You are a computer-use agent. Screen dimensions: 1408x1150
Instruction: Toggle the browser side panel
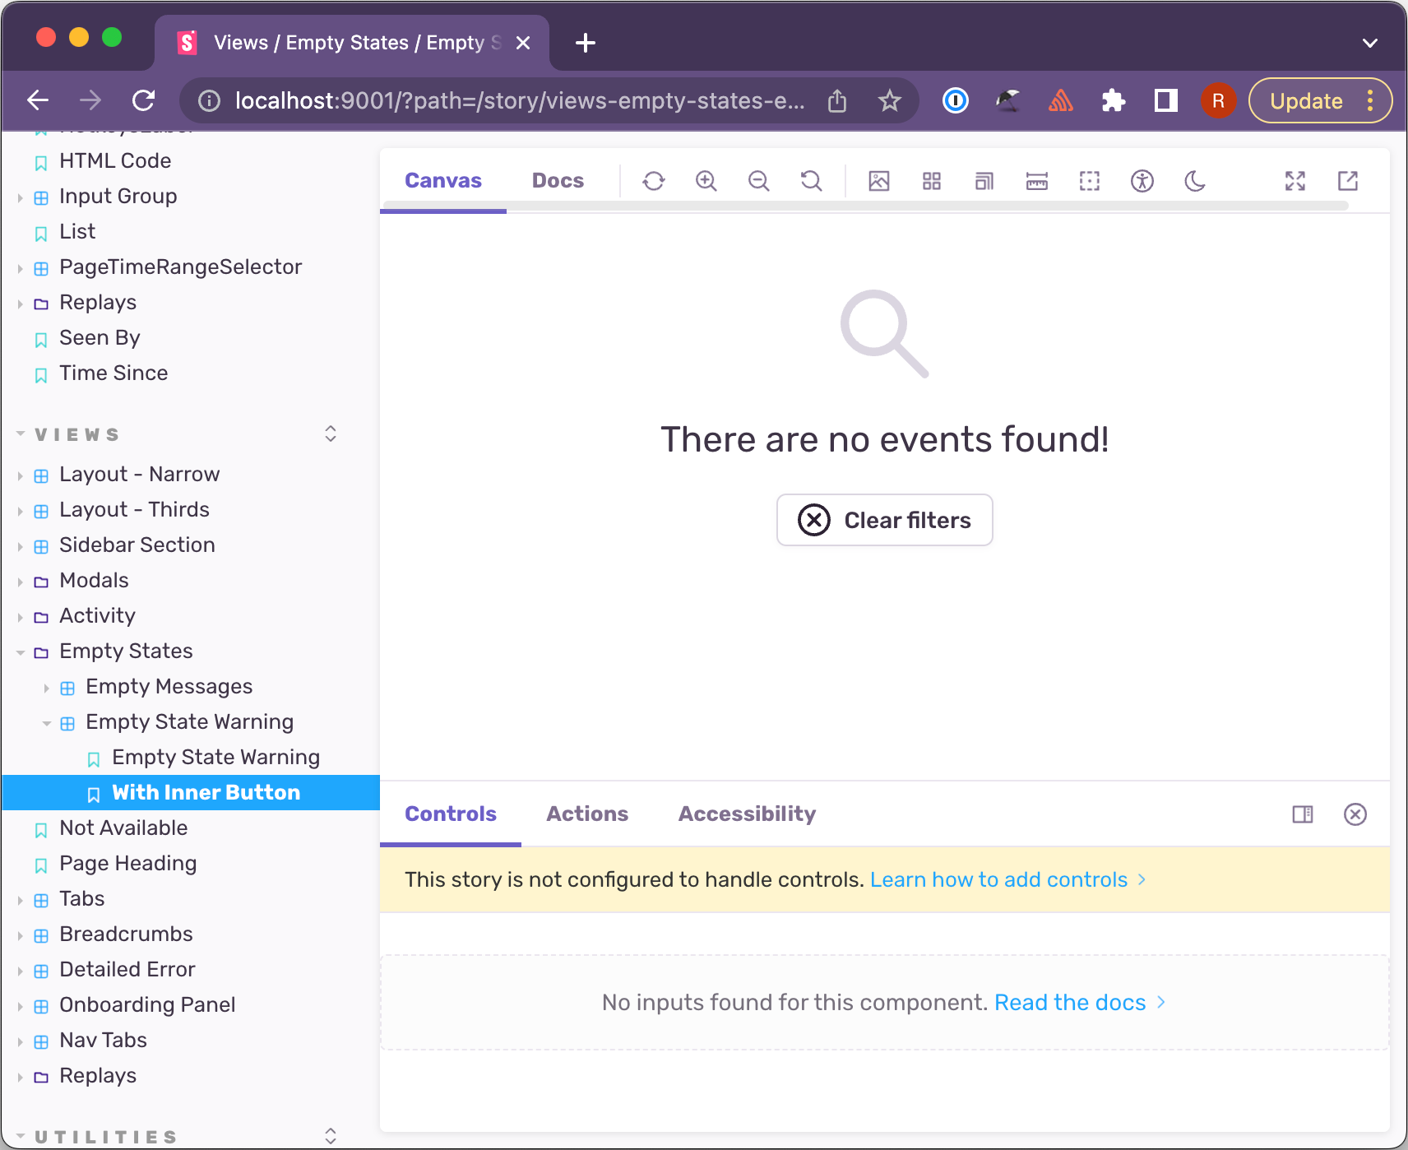1166,100
